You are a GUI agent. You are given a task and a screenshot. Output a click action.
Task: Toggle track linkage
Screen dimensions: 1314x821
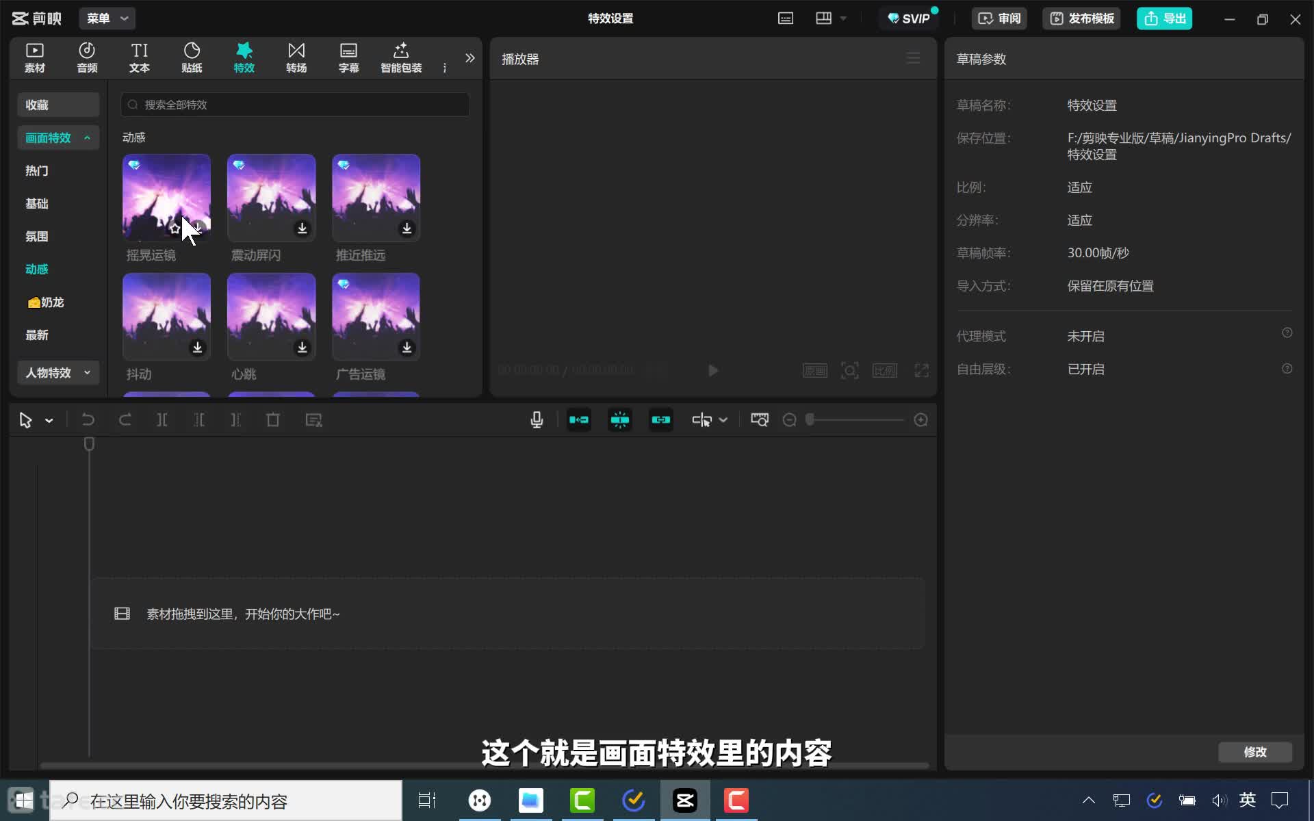661,420
